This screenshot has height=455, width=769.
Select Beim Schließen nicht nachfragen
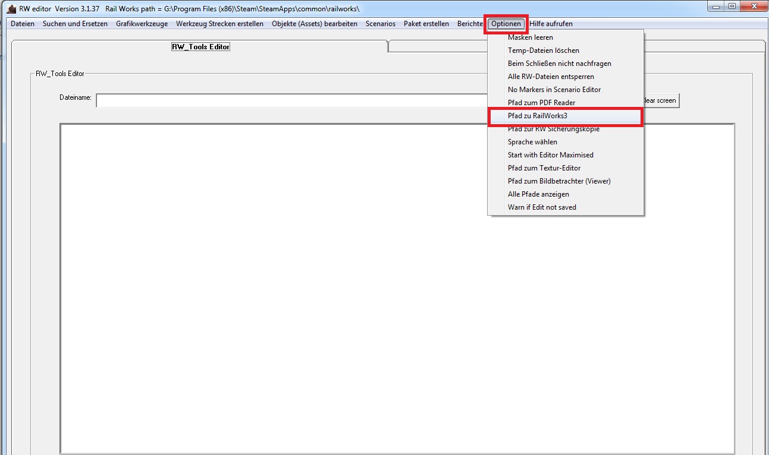pos(566,64)
